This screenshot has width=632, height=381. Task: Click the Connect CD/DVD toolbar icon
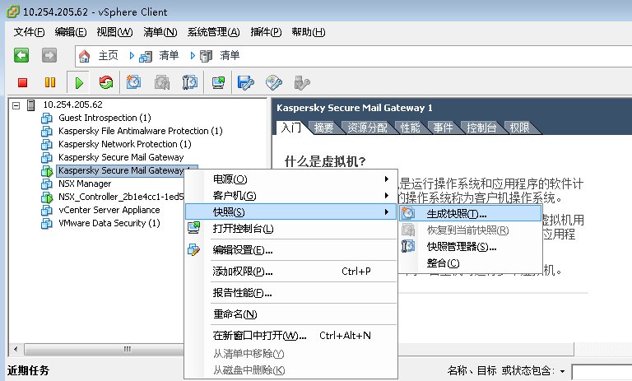tap(274, 82)
